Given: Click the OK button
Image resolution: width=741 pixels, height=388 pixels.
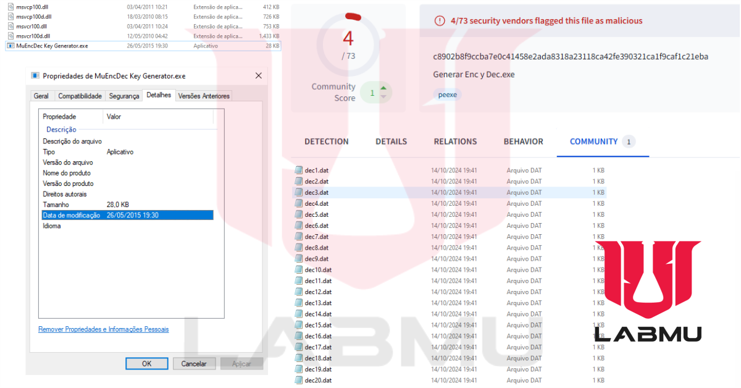Looking at the screenshot, I should point(147,363).
